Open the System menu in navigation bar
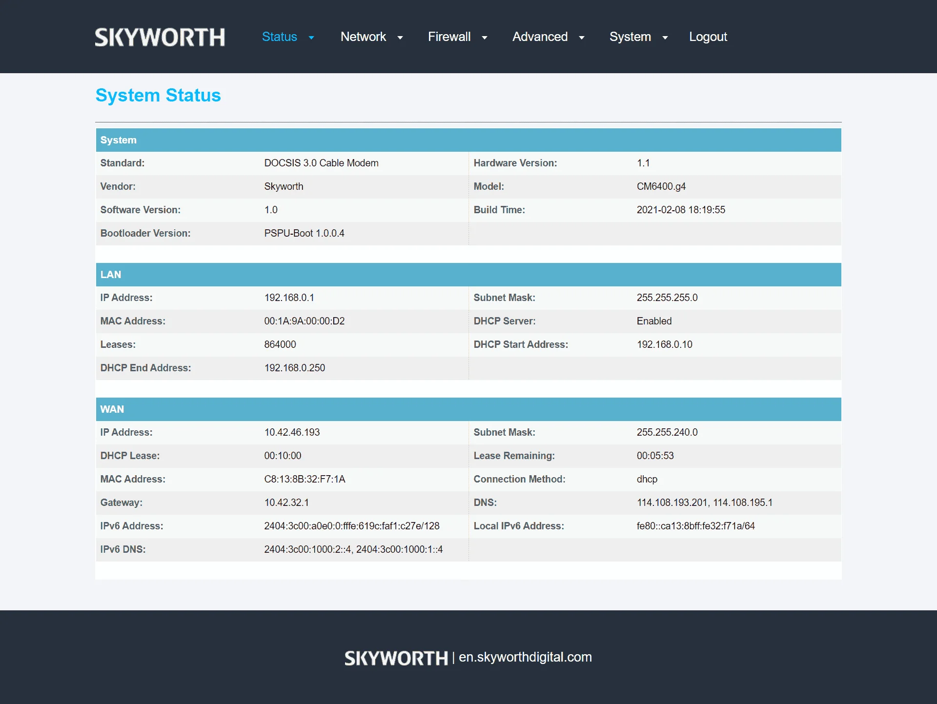 (x=630, y=37)
